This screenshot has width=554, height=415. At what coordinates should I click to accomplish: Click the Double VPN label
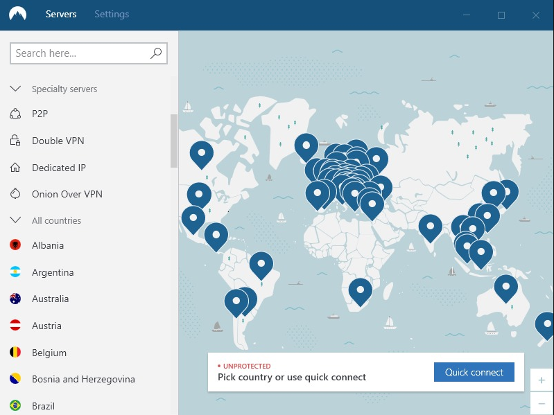click(x=58, y=141)
